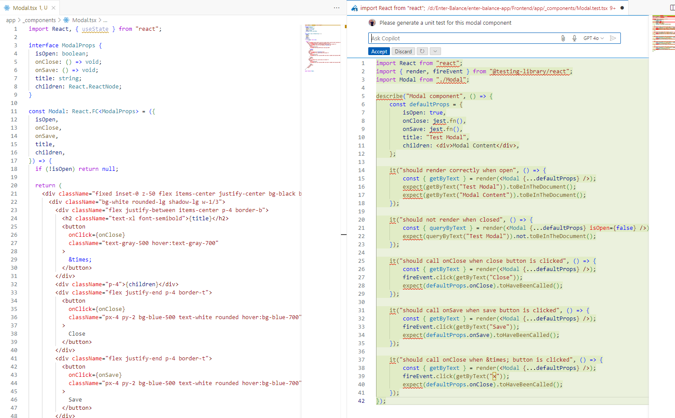This screenshot has height=418, width=675.
Task: Close the Modal.tsx tab
Action: coord(53,8)
